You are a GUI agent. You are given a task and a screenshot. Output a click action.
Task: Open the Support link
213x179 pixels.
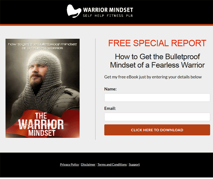coord(134,164)
